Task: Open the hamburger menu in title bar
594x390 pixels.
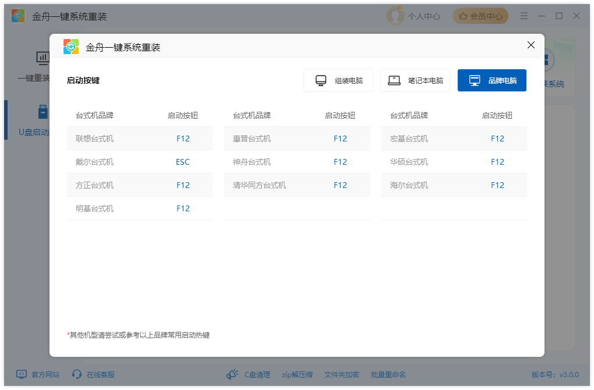Action: coord(524,16)
